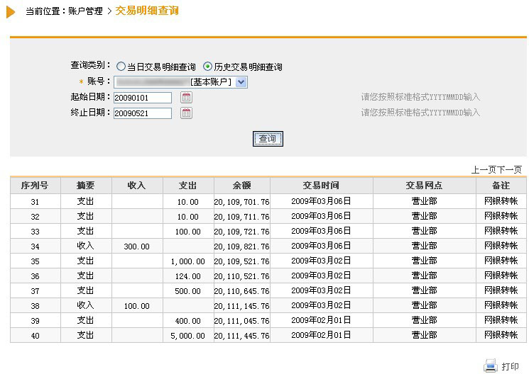The height and width of the screenshot is (374, 529).
Task: Open the start date calendar picker icon
Action: [x=186, y=98]
